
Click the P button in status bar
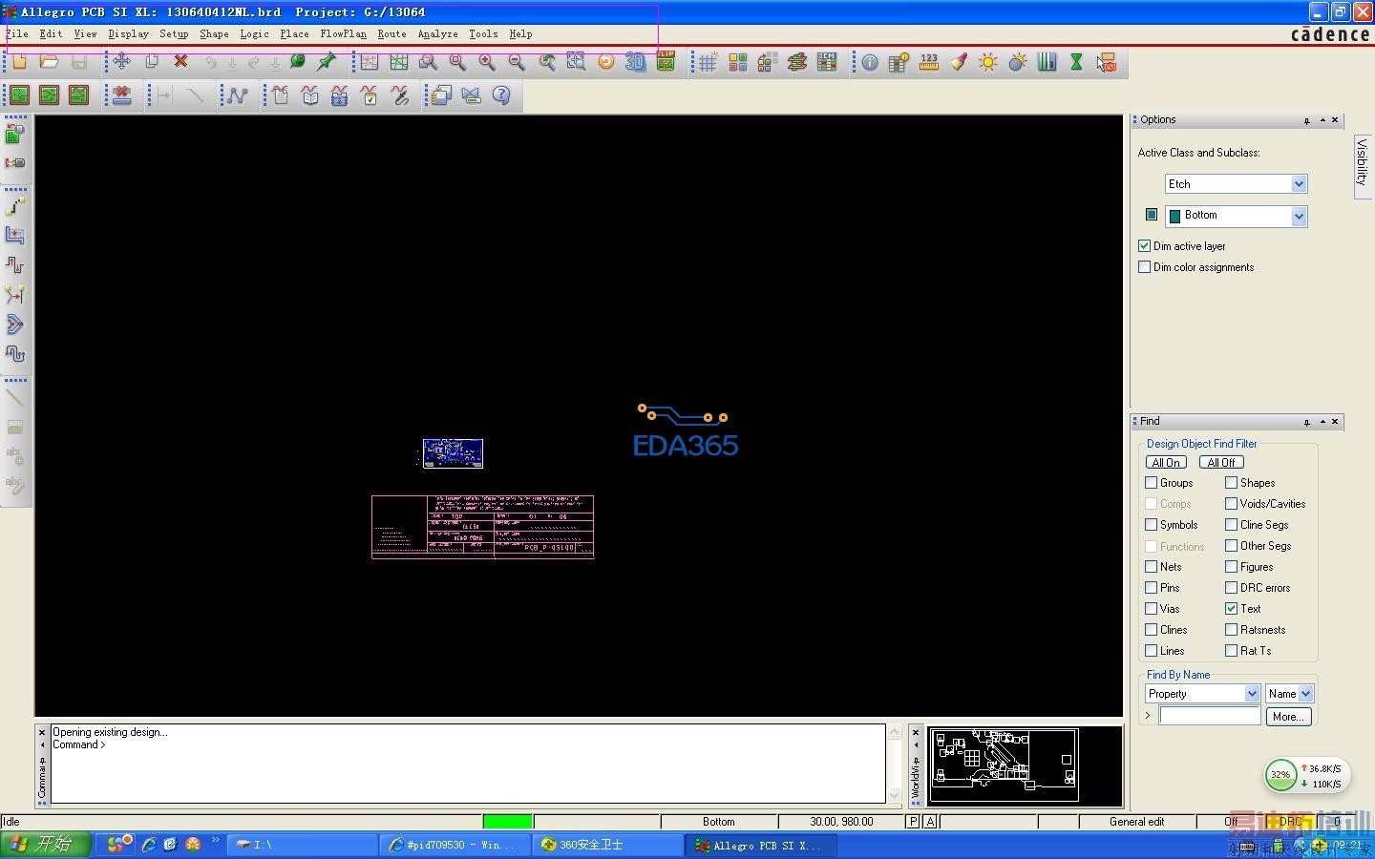tap(913, 822)
